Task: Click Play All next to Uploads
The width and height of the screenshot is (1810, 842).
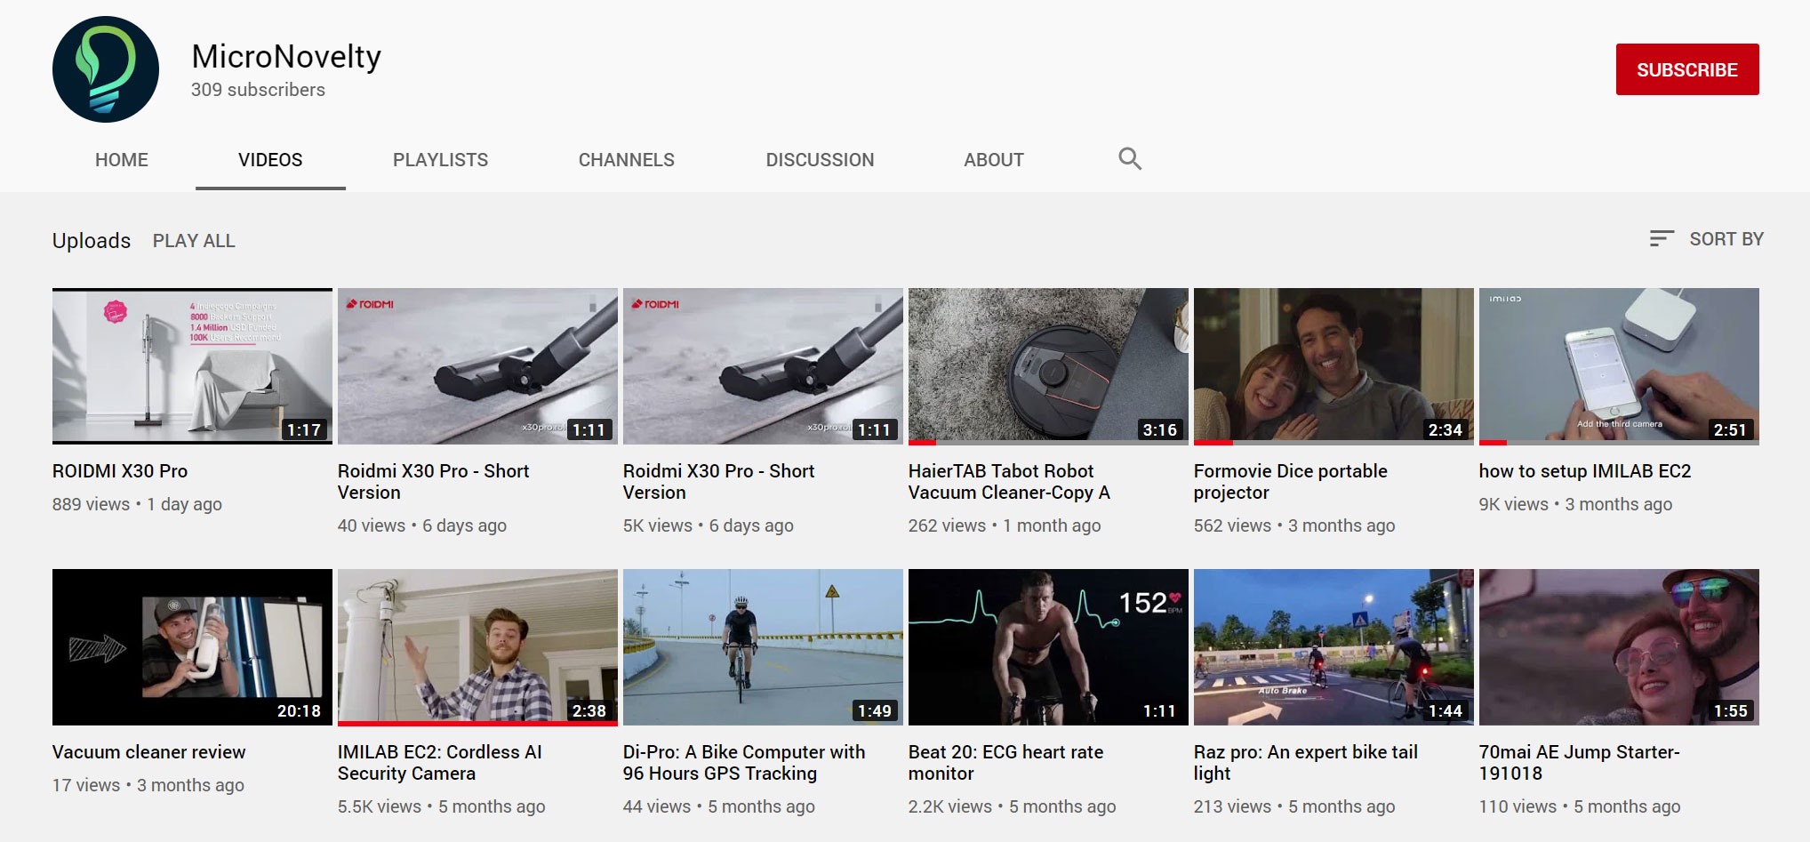Action: coord(194,241)
